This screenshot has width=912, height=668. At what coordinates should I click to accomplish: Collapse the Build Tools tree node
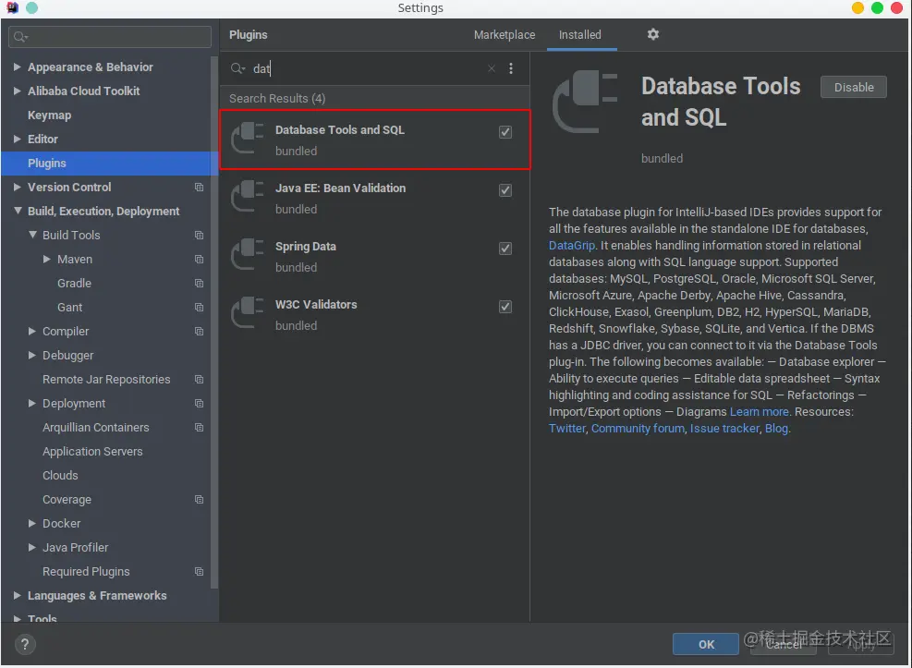32,235
